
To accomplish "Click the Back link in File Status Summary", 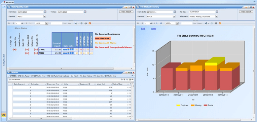I will coord(143,29).
